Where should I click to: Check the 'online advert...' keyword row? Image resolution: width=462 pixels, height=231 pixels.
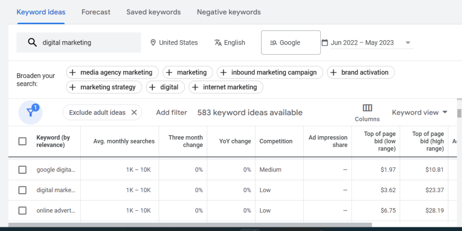(x=23, y=211)
